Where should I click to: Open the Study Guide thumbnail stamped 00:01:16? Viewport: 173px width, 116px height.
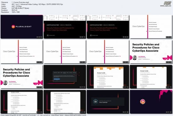coord(151,77)
